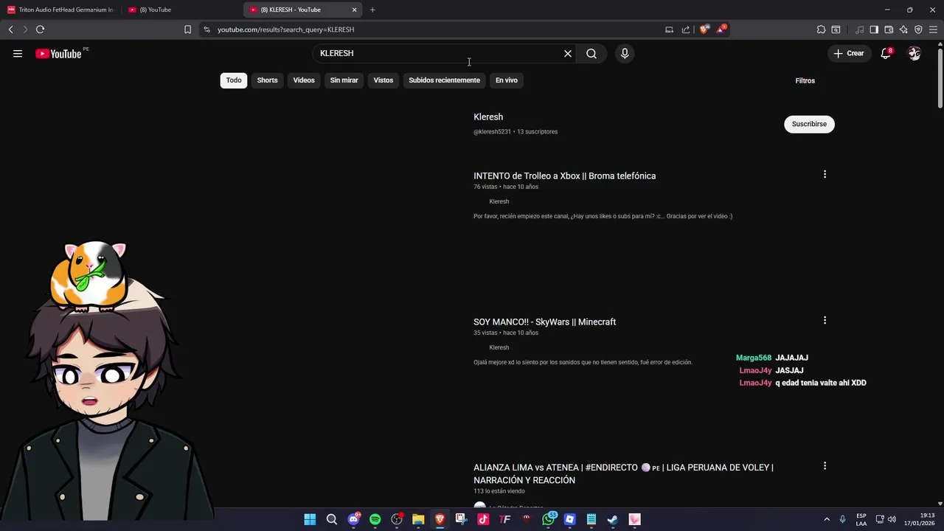Open SOY MANCO SkyWars Minecraft video

[x=544, y=322]
